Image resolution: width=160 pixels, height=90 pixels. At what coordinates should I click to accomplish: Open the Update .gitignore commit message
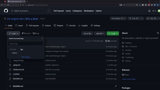[52, 65]
